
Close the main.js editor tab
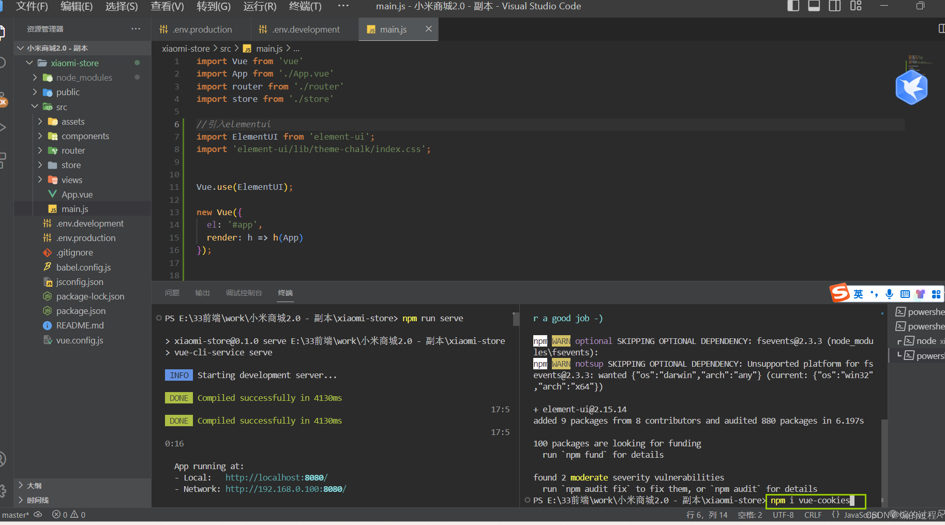[x=428, y=29]
